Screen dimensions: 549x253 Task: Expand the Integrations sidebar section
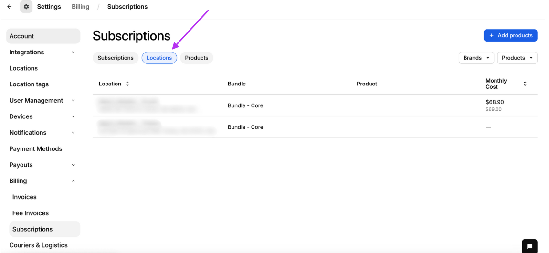tap(73, 52)
